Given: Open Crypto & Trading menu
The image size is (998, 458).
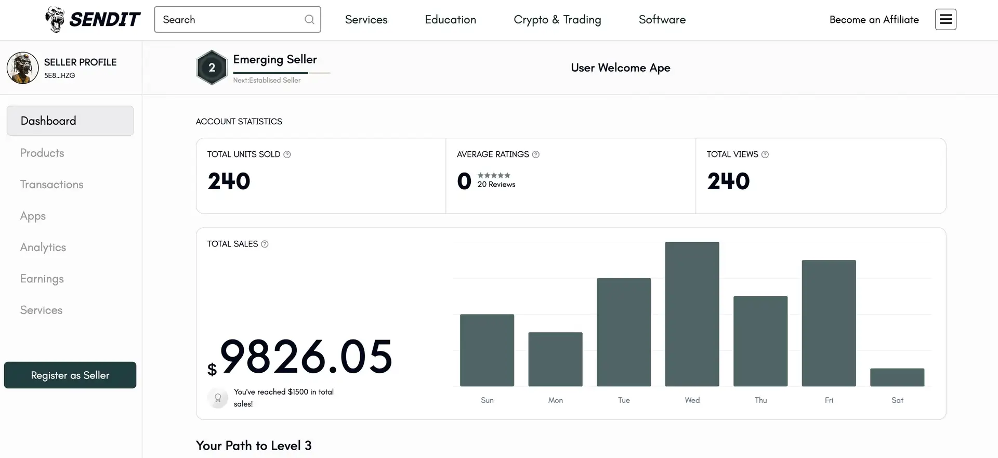Looking at the screenshot, I should click(557, 20).
